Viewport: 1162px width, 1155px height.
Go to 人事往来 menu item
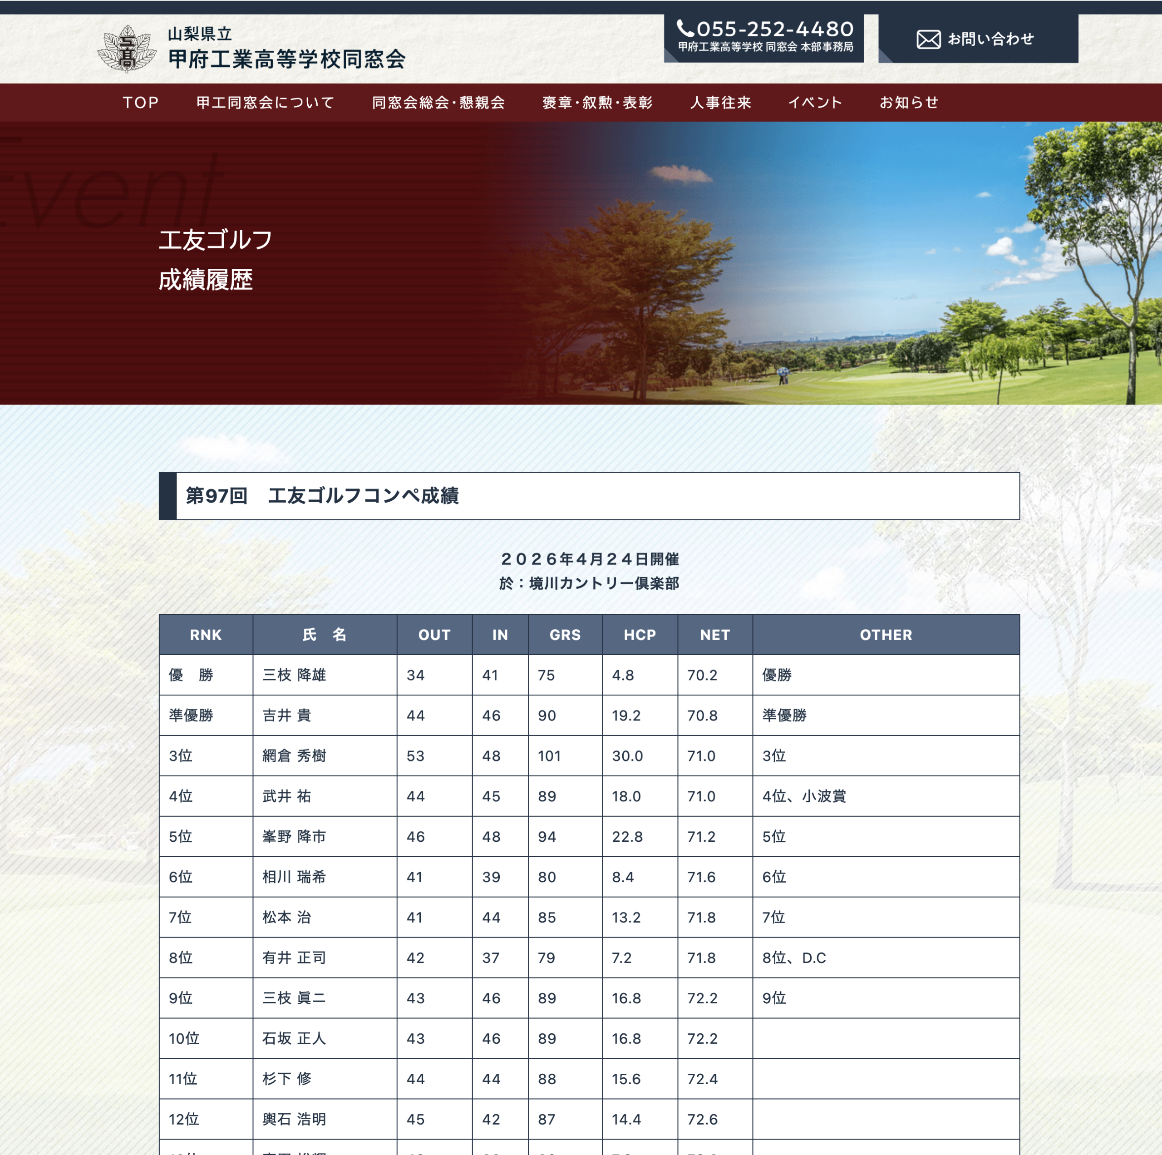(x=720, y=103)
